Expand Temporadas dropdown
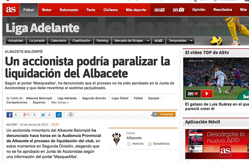249x162 pixels. (x=180, y=41)
